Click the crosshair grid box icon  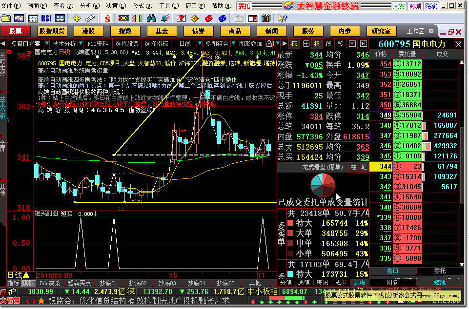(x=306, y=44)
